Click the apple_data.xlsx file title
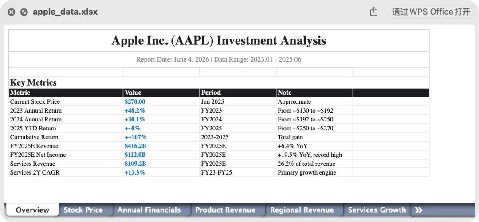This screenshot has height=222, width=479. coord(65,12)
